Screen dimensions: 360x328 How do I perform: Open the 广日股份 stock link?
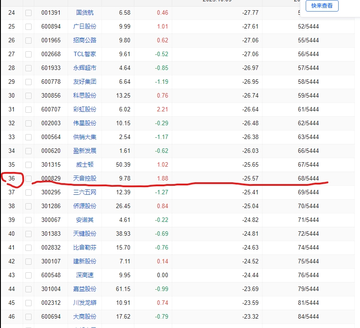(x=85, y=26)
